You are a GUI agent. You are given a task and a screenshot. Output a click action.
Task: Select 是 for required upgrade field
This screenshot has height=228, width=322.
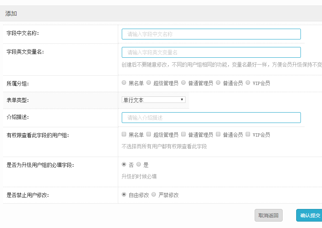click(139, 164)
